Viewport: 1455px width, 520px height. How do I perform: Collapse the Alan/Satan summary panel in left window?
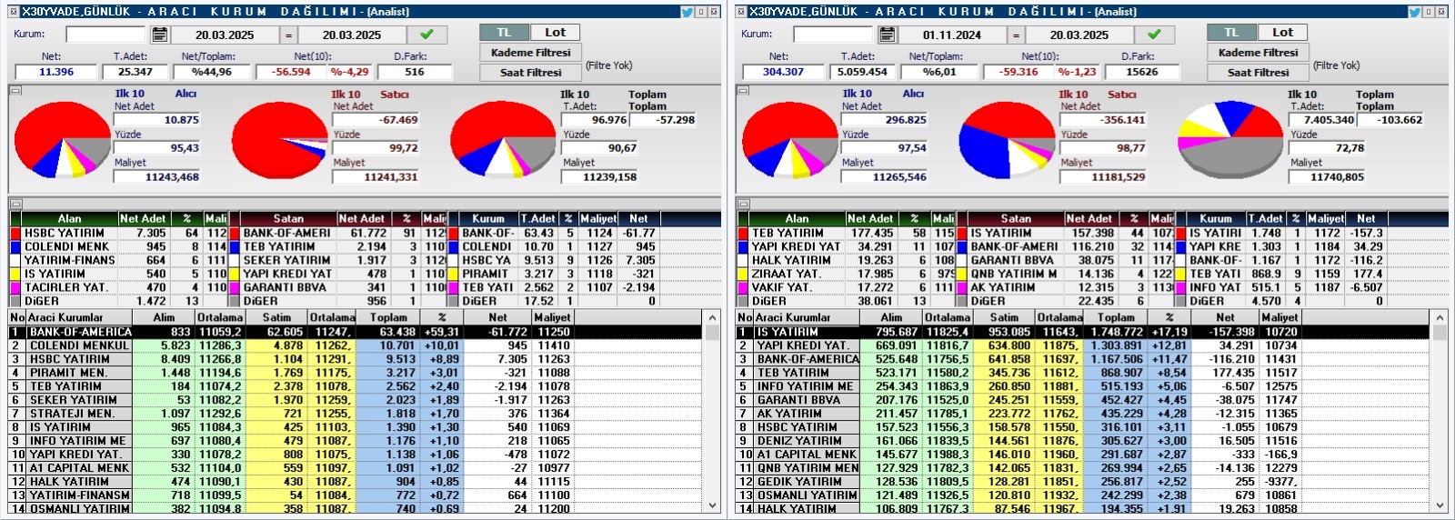[15, 204]
